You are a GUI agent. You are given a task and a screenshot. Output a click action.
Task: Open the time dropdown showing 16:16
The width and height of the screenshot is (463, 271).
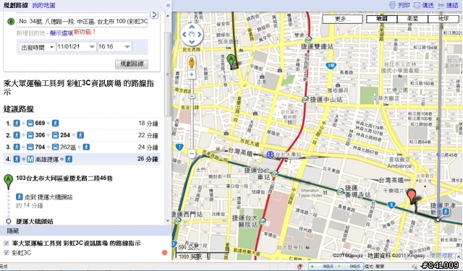[x=114, y=47]
